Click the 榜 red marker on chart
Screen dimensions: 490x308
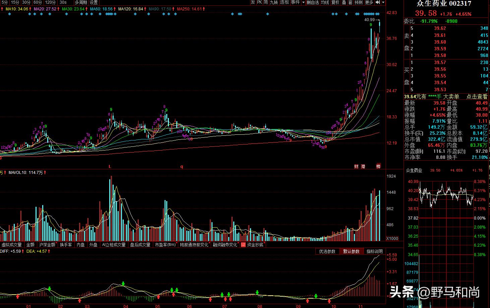pyautogui.click(x=378, y=166)
